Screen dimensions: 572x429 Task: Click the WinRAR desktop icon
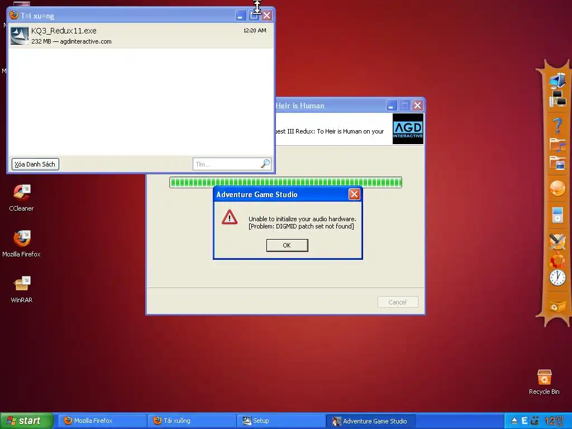[x=22, y=290]
